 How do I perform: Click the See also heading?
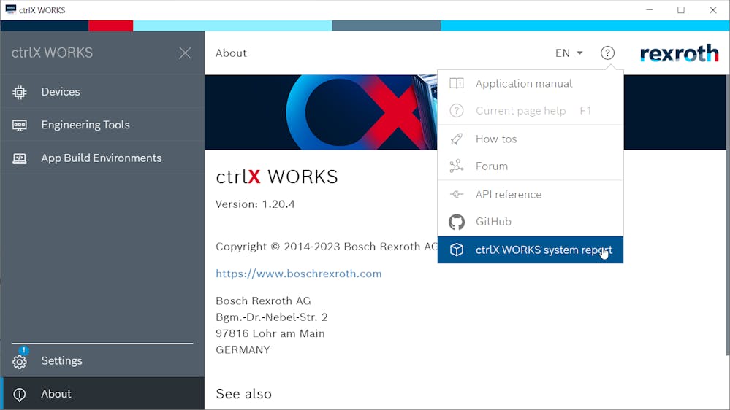pos(243,394)
